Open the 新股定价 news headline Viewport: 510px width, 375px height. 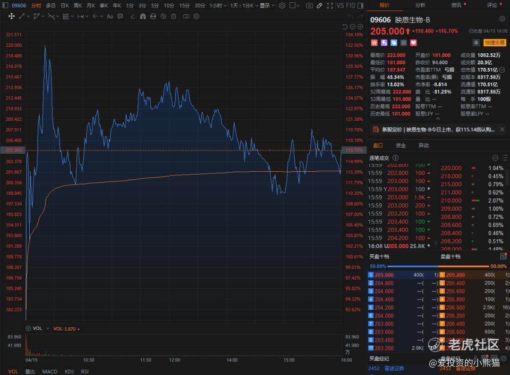pyautogui.click(x=438, y=130)
